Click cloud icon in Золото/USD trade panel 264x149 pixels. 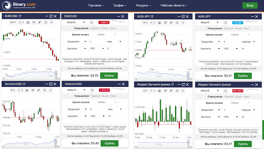pos(92,90)
